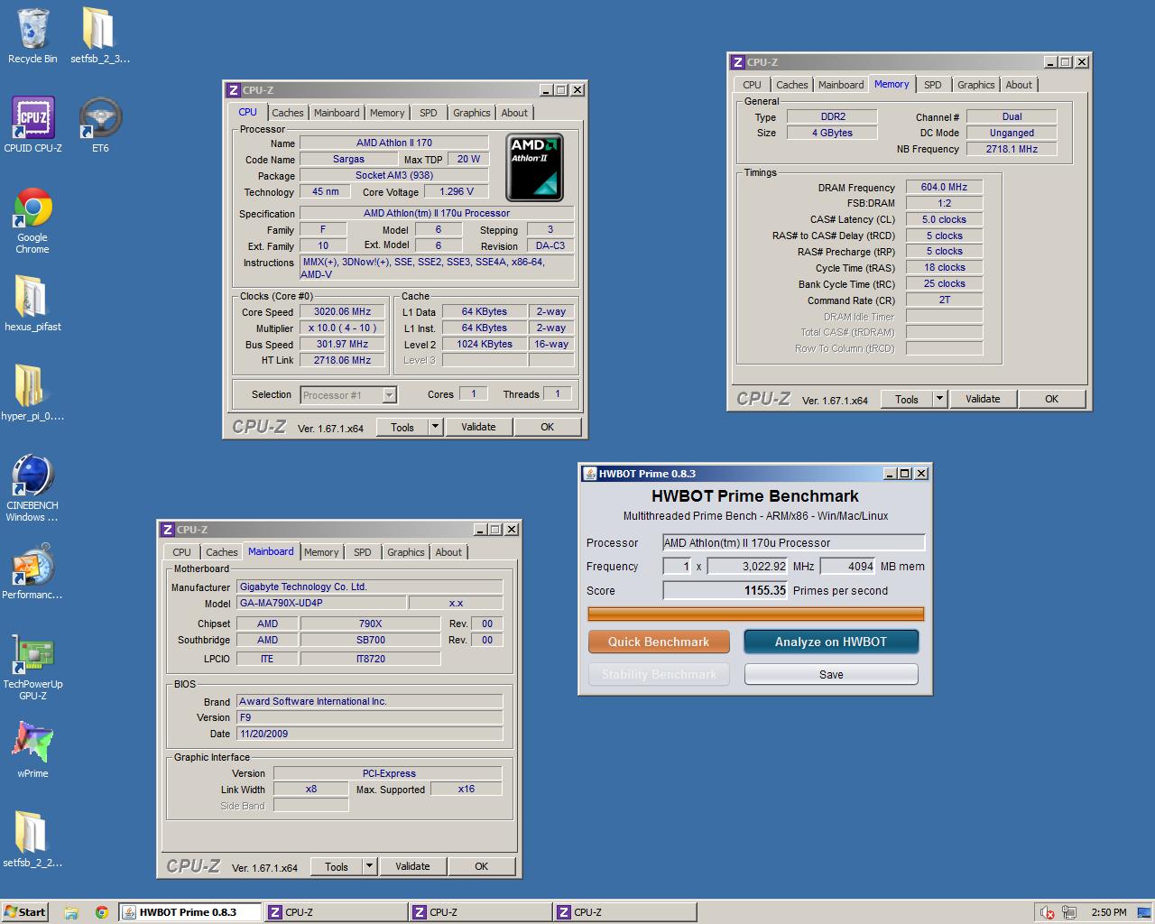Open the Chrome quick launch icon

[x=101, y=912]
